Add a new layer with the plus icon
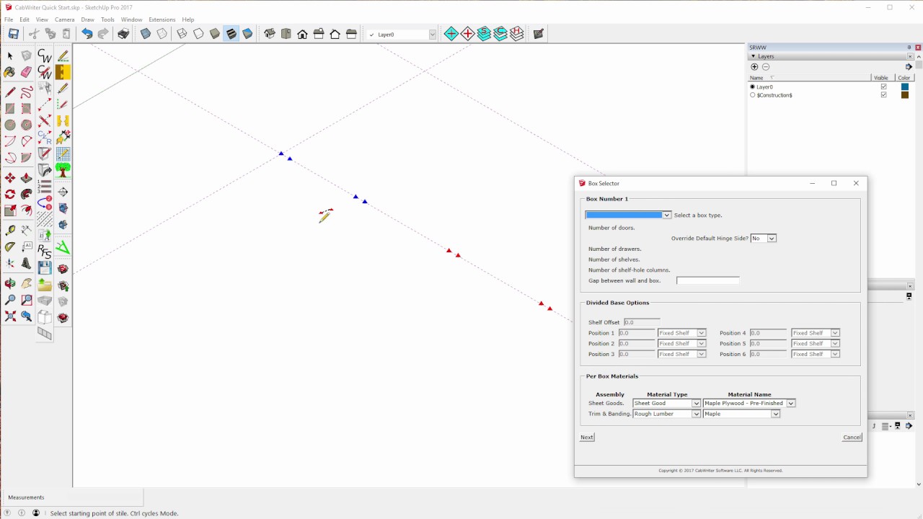The height and width of the screenshot is (519, 923). (x=755, y=67)
